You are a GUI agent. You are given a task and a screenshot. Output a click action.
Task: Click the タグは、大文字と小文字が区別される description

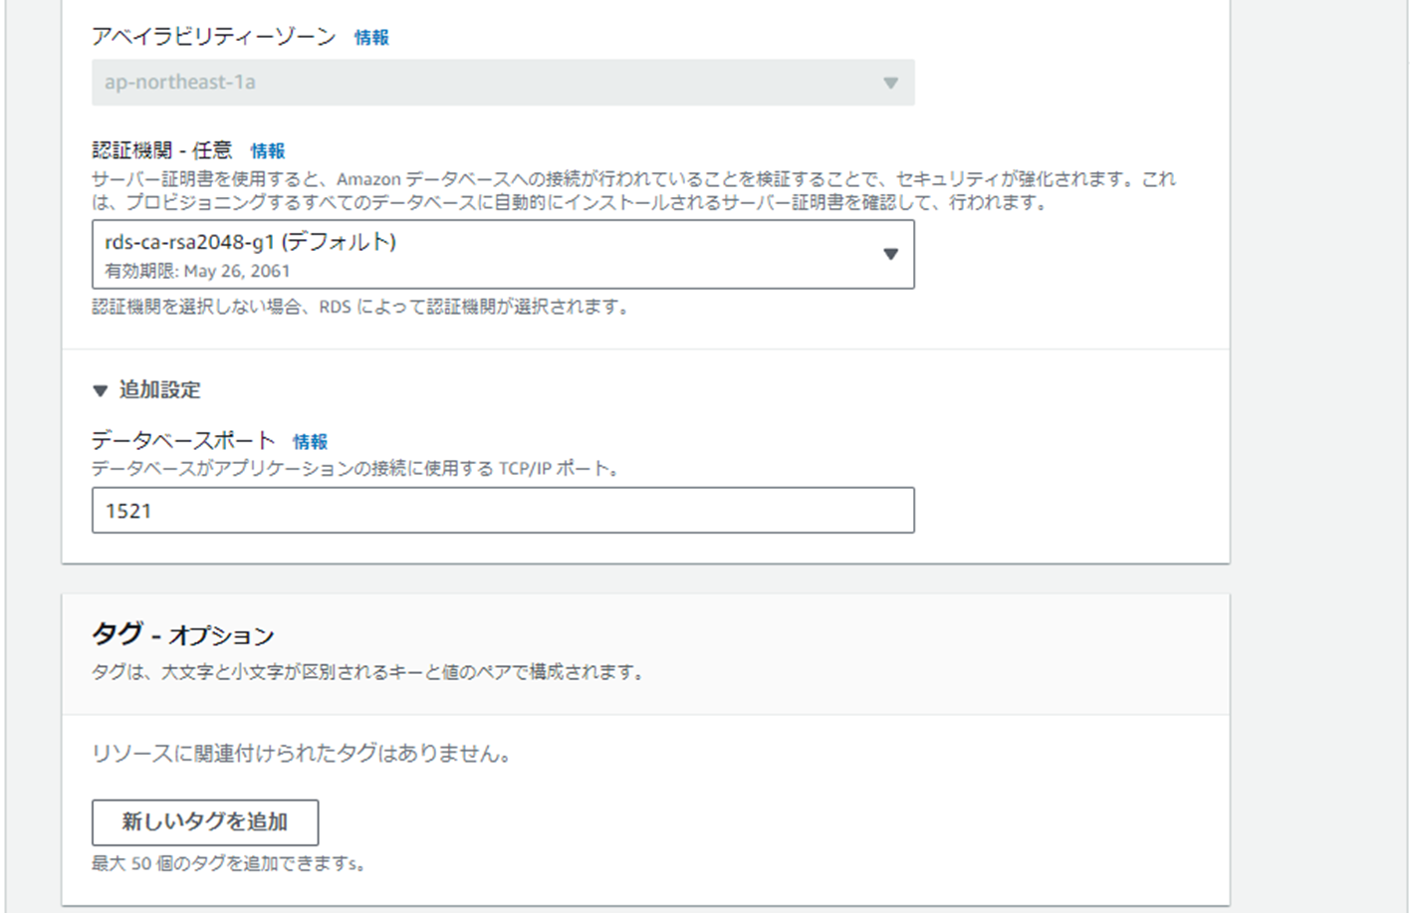369,673
